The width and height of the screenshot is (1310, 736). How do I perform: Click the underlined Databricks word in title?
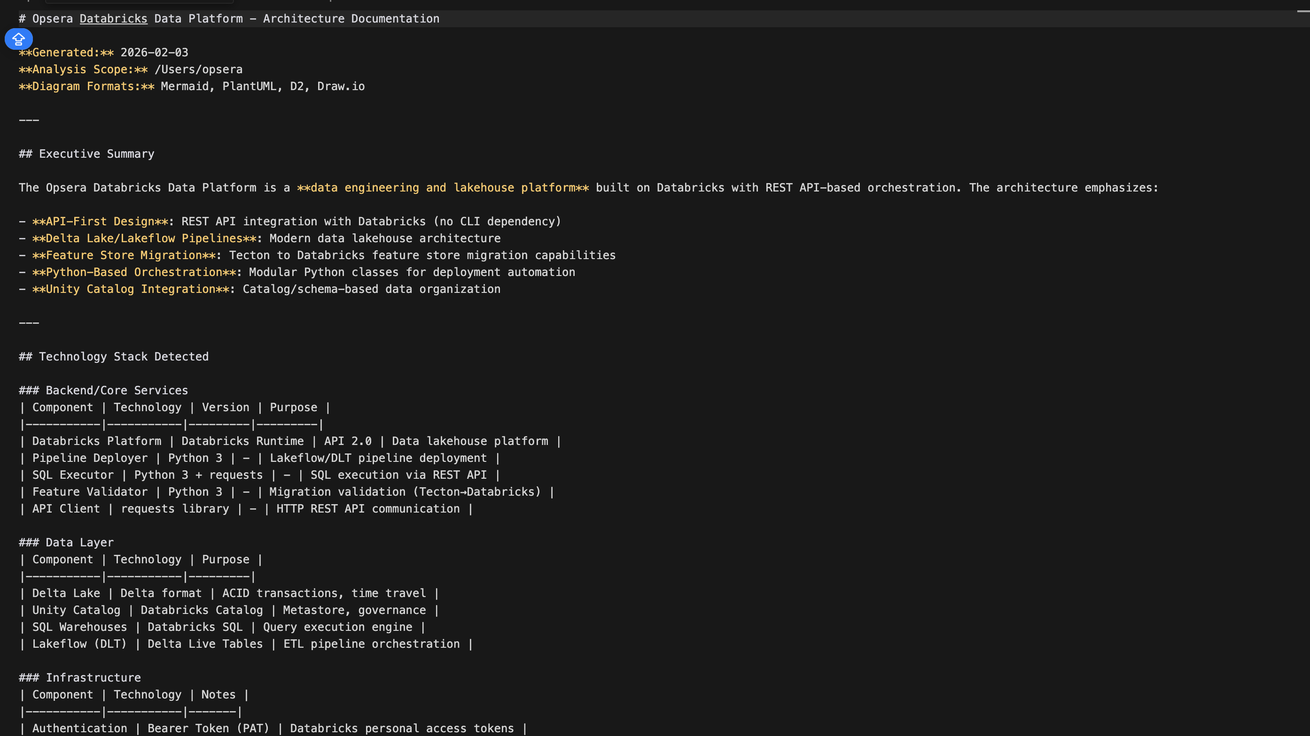113,19
